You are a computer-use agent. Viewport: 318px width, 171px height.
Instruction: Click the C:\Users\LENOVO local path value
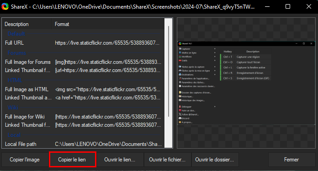click(x=108, y=144)
